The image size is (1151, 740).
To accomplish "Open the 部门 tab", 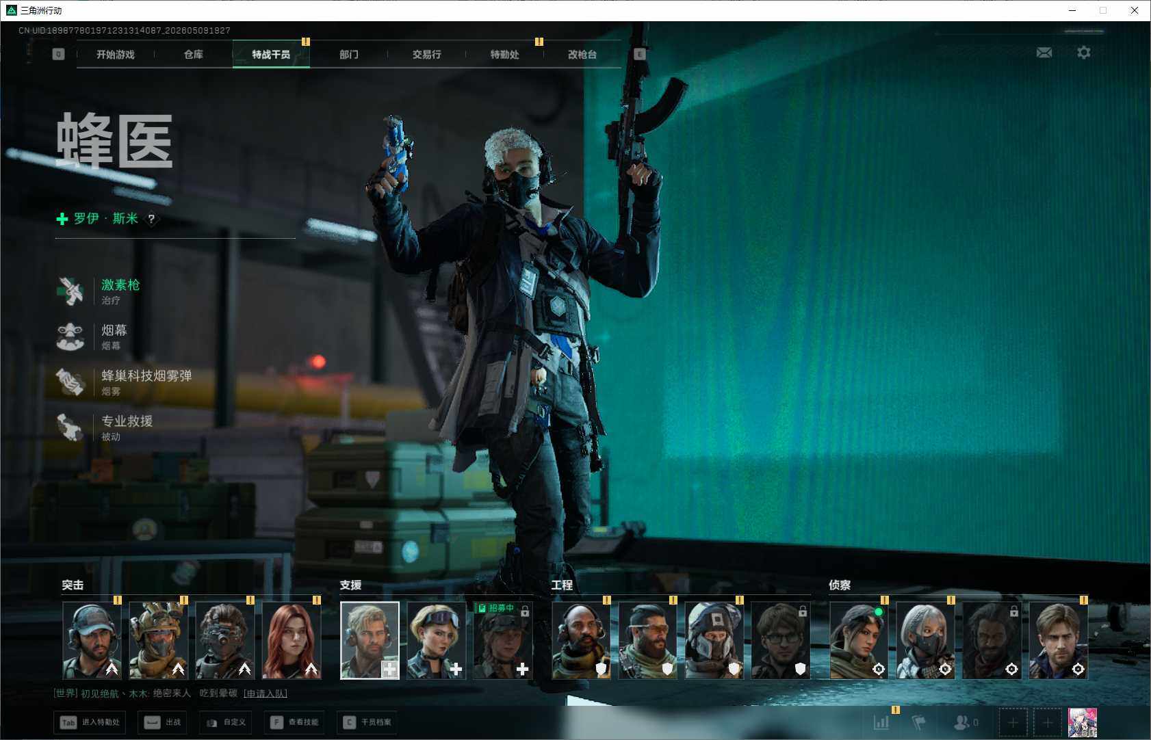I will click(349, 54).
